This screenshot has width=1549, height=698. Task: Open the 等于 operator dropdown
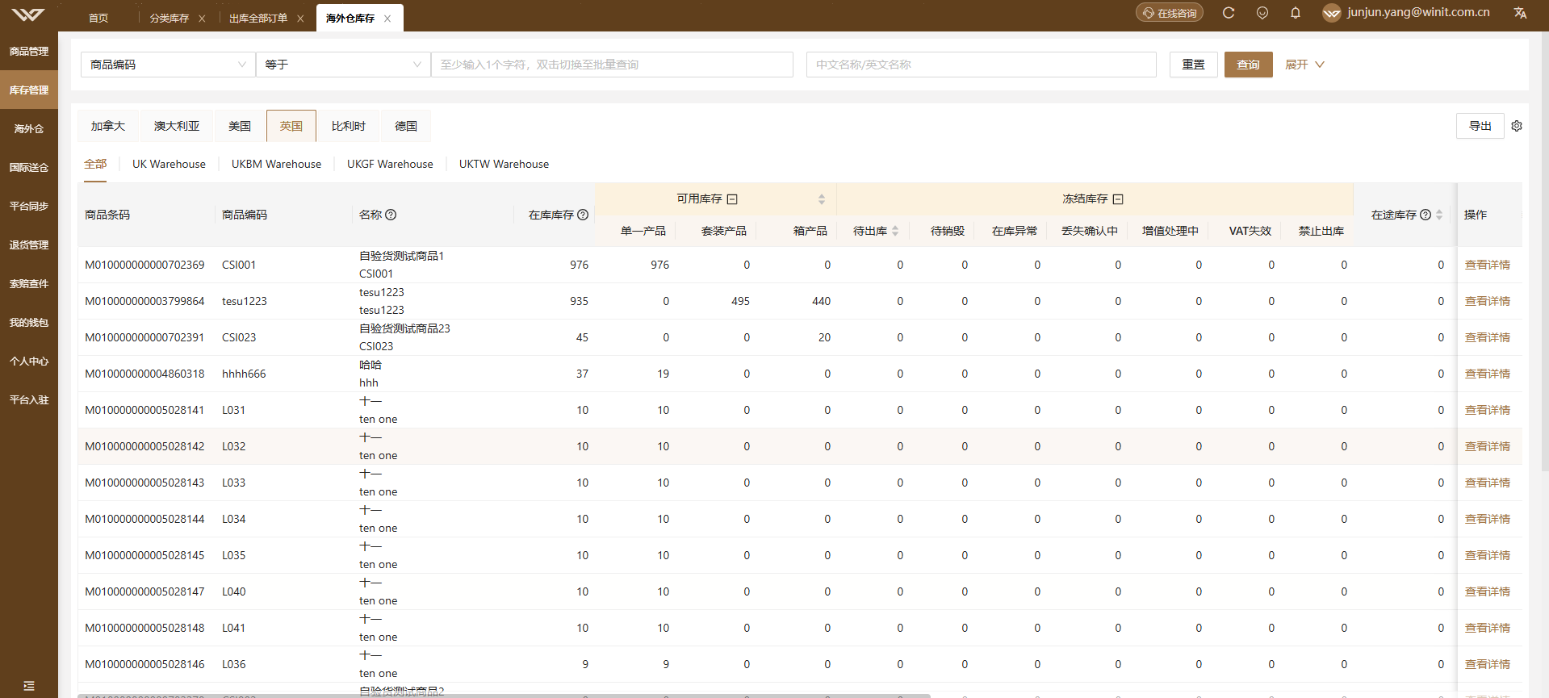click(343, 65)
